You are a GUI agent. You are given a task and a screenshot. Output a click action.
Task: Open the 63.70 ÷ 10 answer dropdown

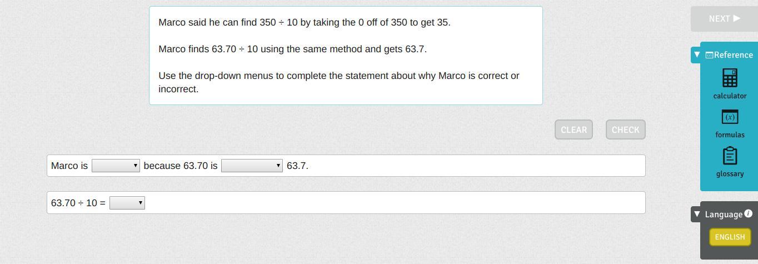[x=127, y=203]
